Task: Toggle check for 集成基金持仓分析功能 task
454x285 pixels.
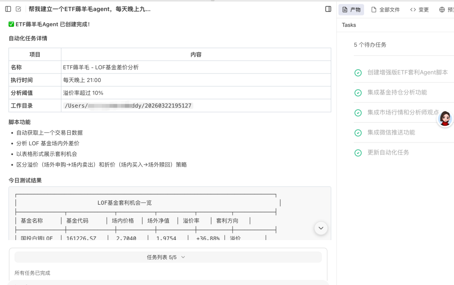Action: coord(358,93)
